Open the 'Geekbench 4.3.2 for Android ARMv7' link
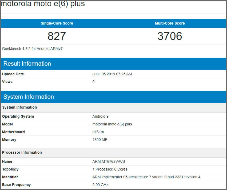227x190 pixels. coord(32,49)
